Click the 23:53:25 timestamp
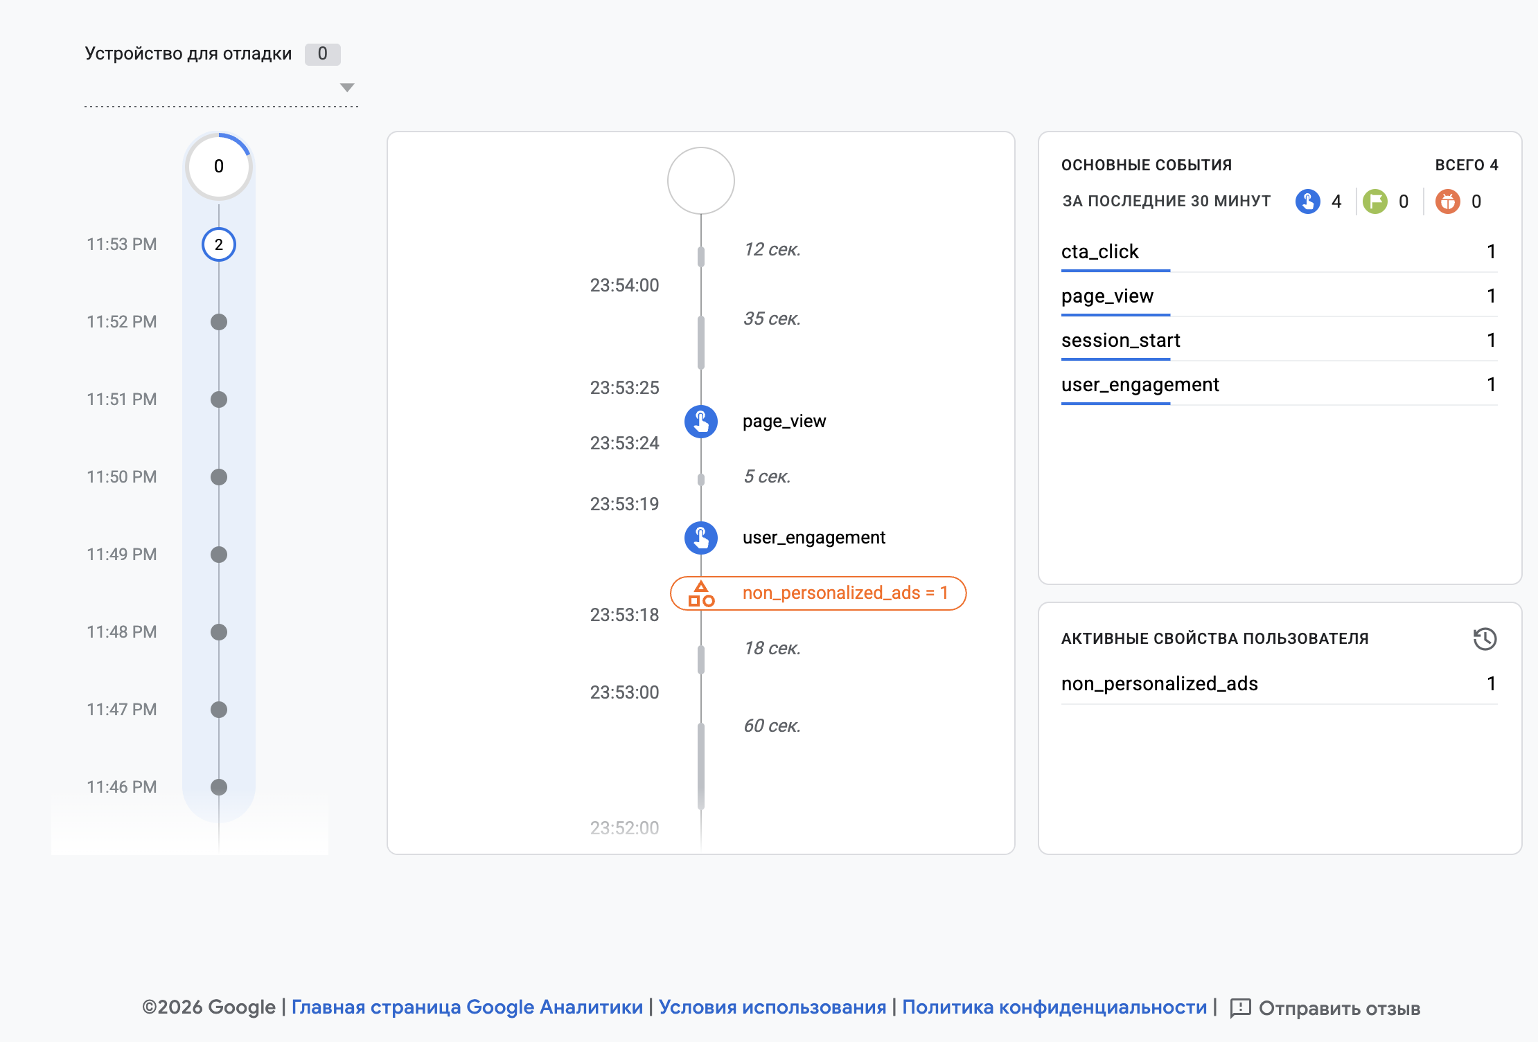1538x1042 pixels. tap(624, 388)
